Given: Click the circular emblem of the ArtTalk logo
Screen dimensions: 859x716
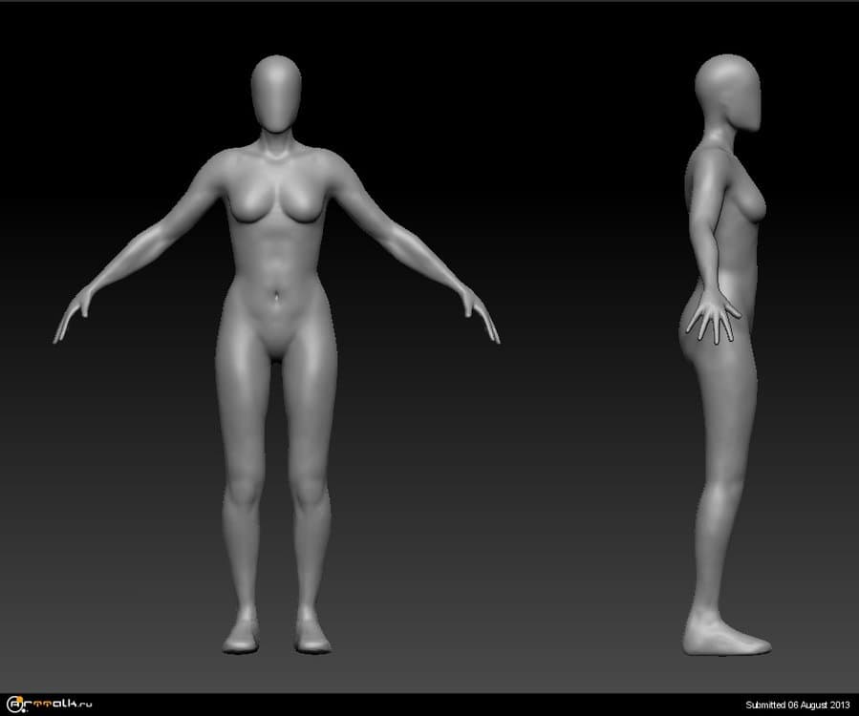Looking at the screenshot, I should tap(13, 705).
